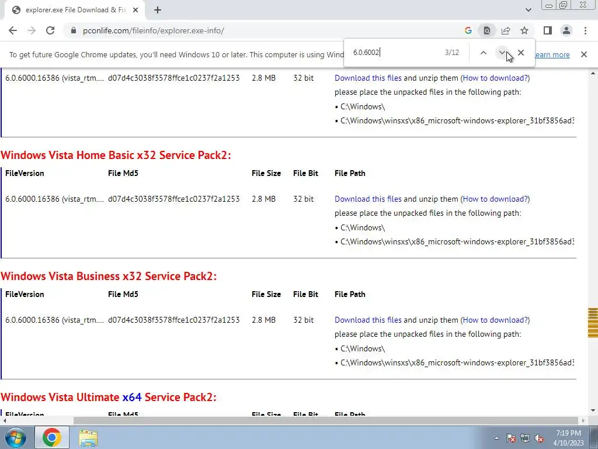Open a new tab
Viewport: 598px width, 449px height.
coord(158,11)
